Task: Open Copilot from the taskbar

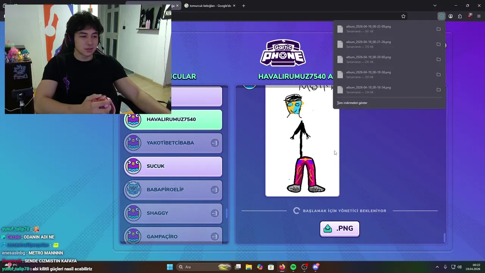Action: (x=260, y=267)
